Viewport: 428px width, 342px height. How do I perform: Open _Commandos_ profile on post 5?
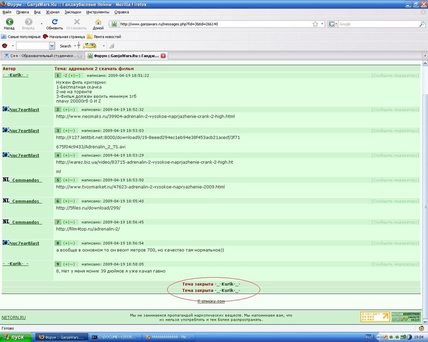(x=26, y=180)
